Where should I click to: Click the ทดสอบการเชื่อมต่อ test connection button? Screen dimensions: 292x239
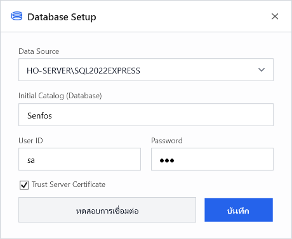[x=107, y=210]
